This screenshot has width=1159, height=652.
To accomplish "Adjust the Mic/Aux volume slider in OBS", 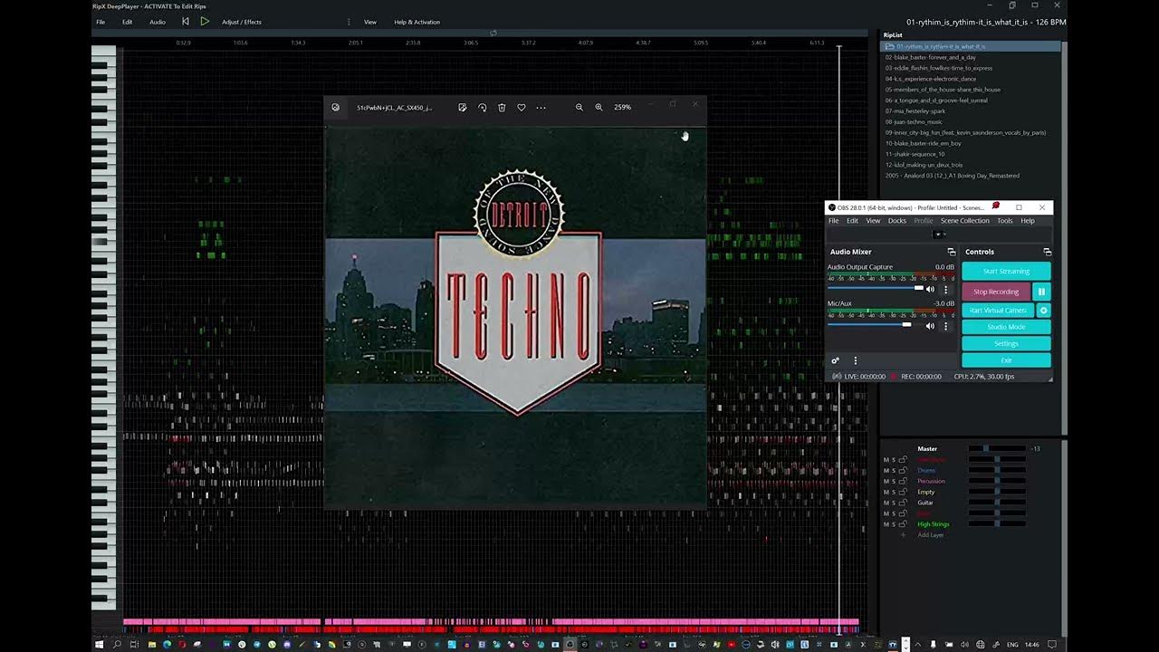I will tap(875, 324).
